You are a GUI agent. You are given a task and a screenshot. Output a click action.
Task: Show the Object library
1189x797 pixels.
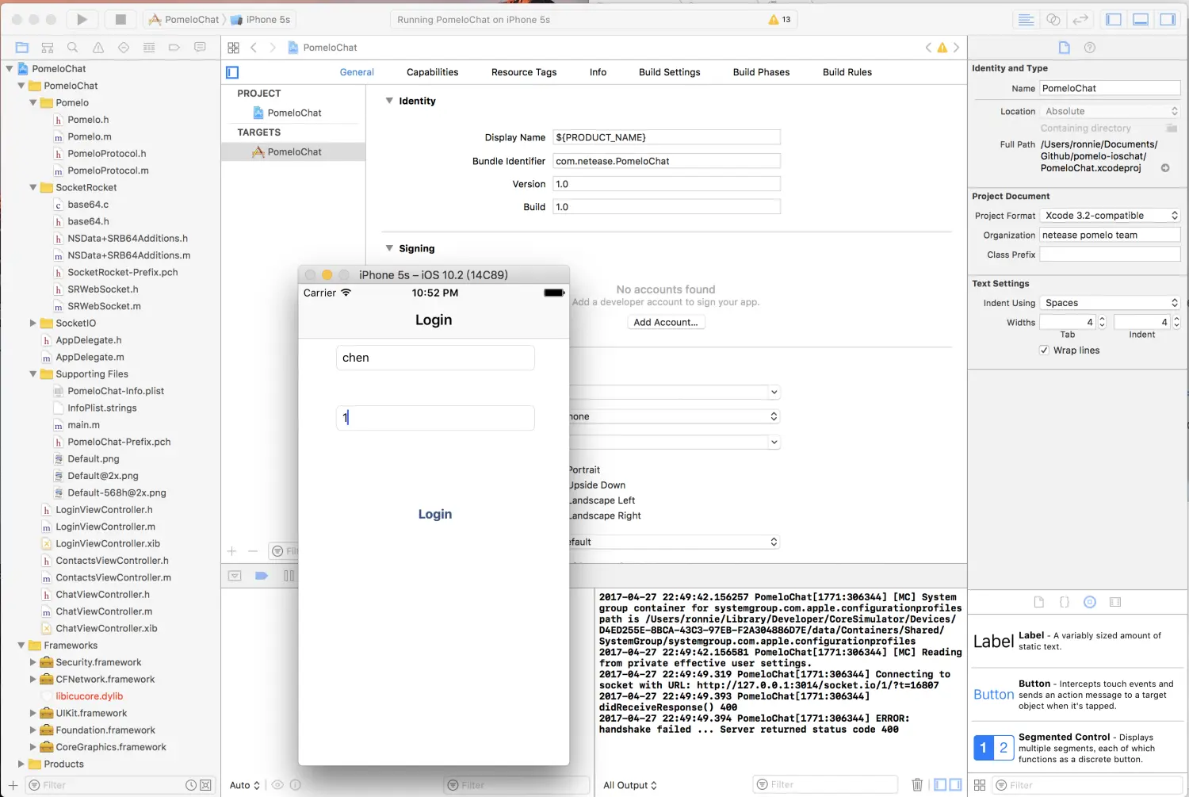pos(1090,602)
